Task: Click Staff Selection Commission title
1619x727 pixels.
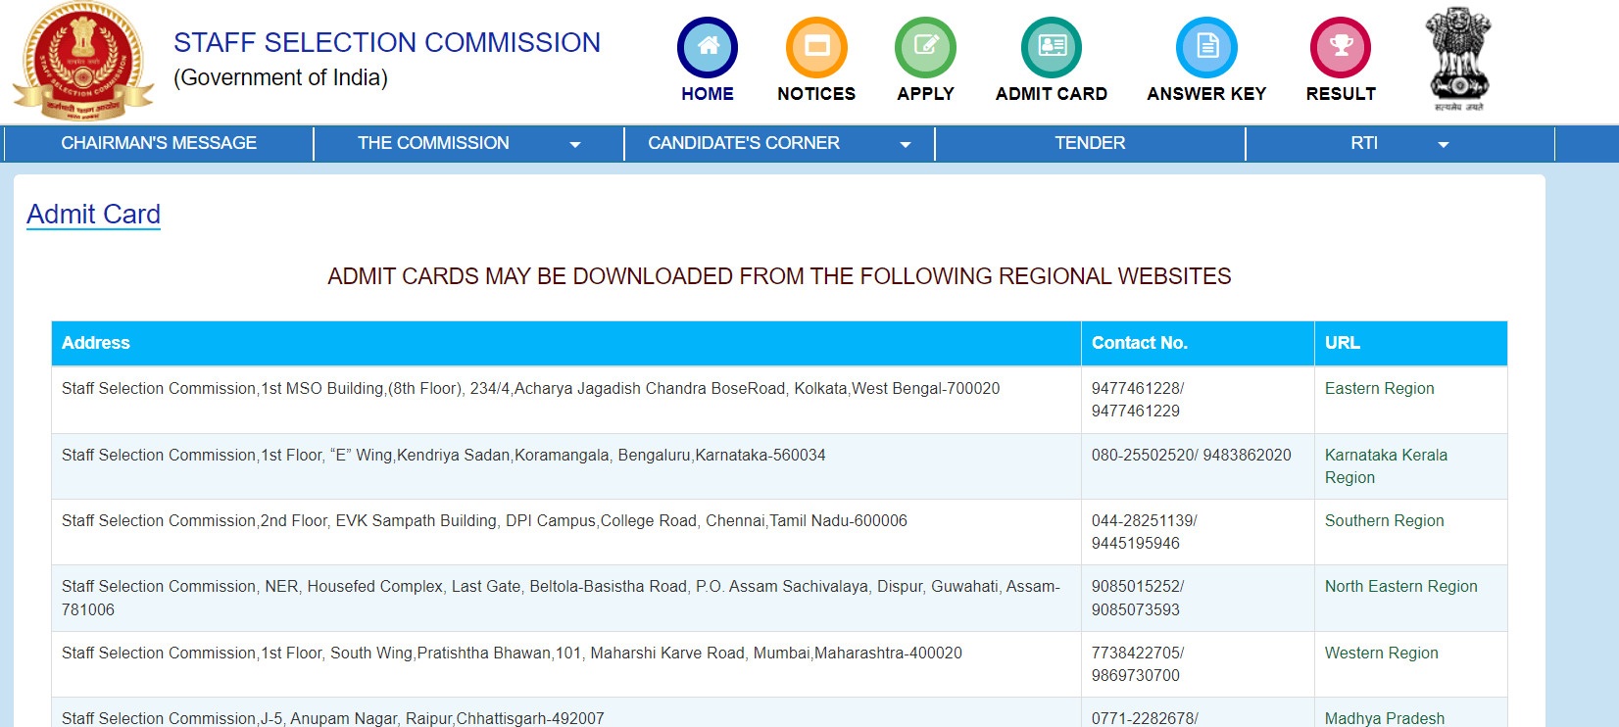Action: (387, 43)
